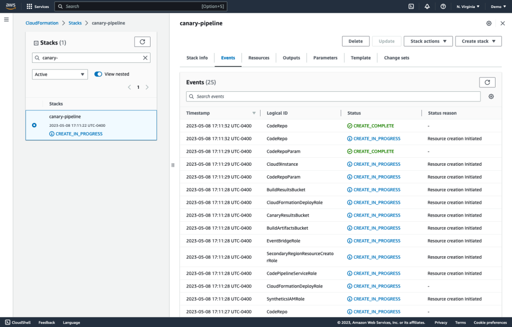The image size is (512, 327).
Task: Go to CloudFormation via the breadcrumb link
Action: tap(42, 22)
